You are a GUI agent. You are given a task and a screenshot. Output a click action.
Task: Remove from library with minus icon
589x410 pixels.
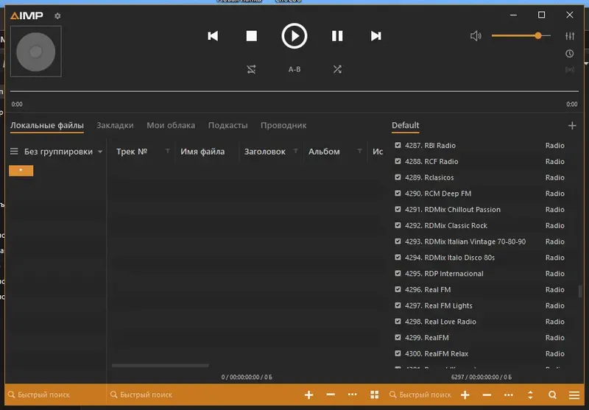coord(331,395)
